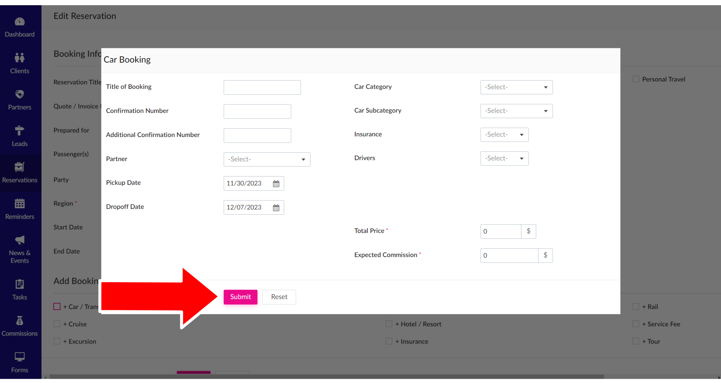Check the Personal Travel checkbox
Screen dimensions: 721x383
point(636,79)
